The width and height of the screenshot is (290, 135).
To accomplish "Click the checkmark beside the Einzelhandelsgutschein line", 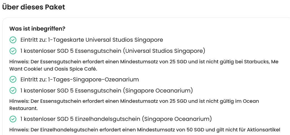I will (13, 119).
